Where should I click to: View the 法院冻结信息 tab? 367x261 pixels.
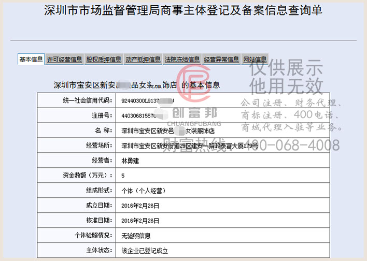point(182,60)
